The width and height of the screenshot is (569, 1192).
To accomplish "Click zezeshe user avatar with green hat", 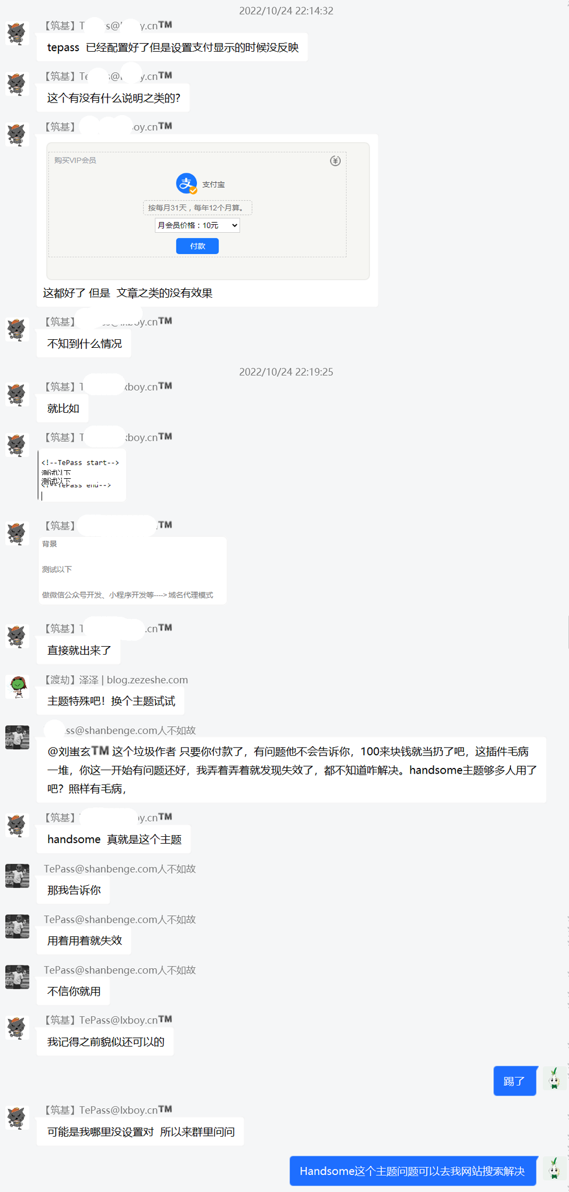I will 18,687.
